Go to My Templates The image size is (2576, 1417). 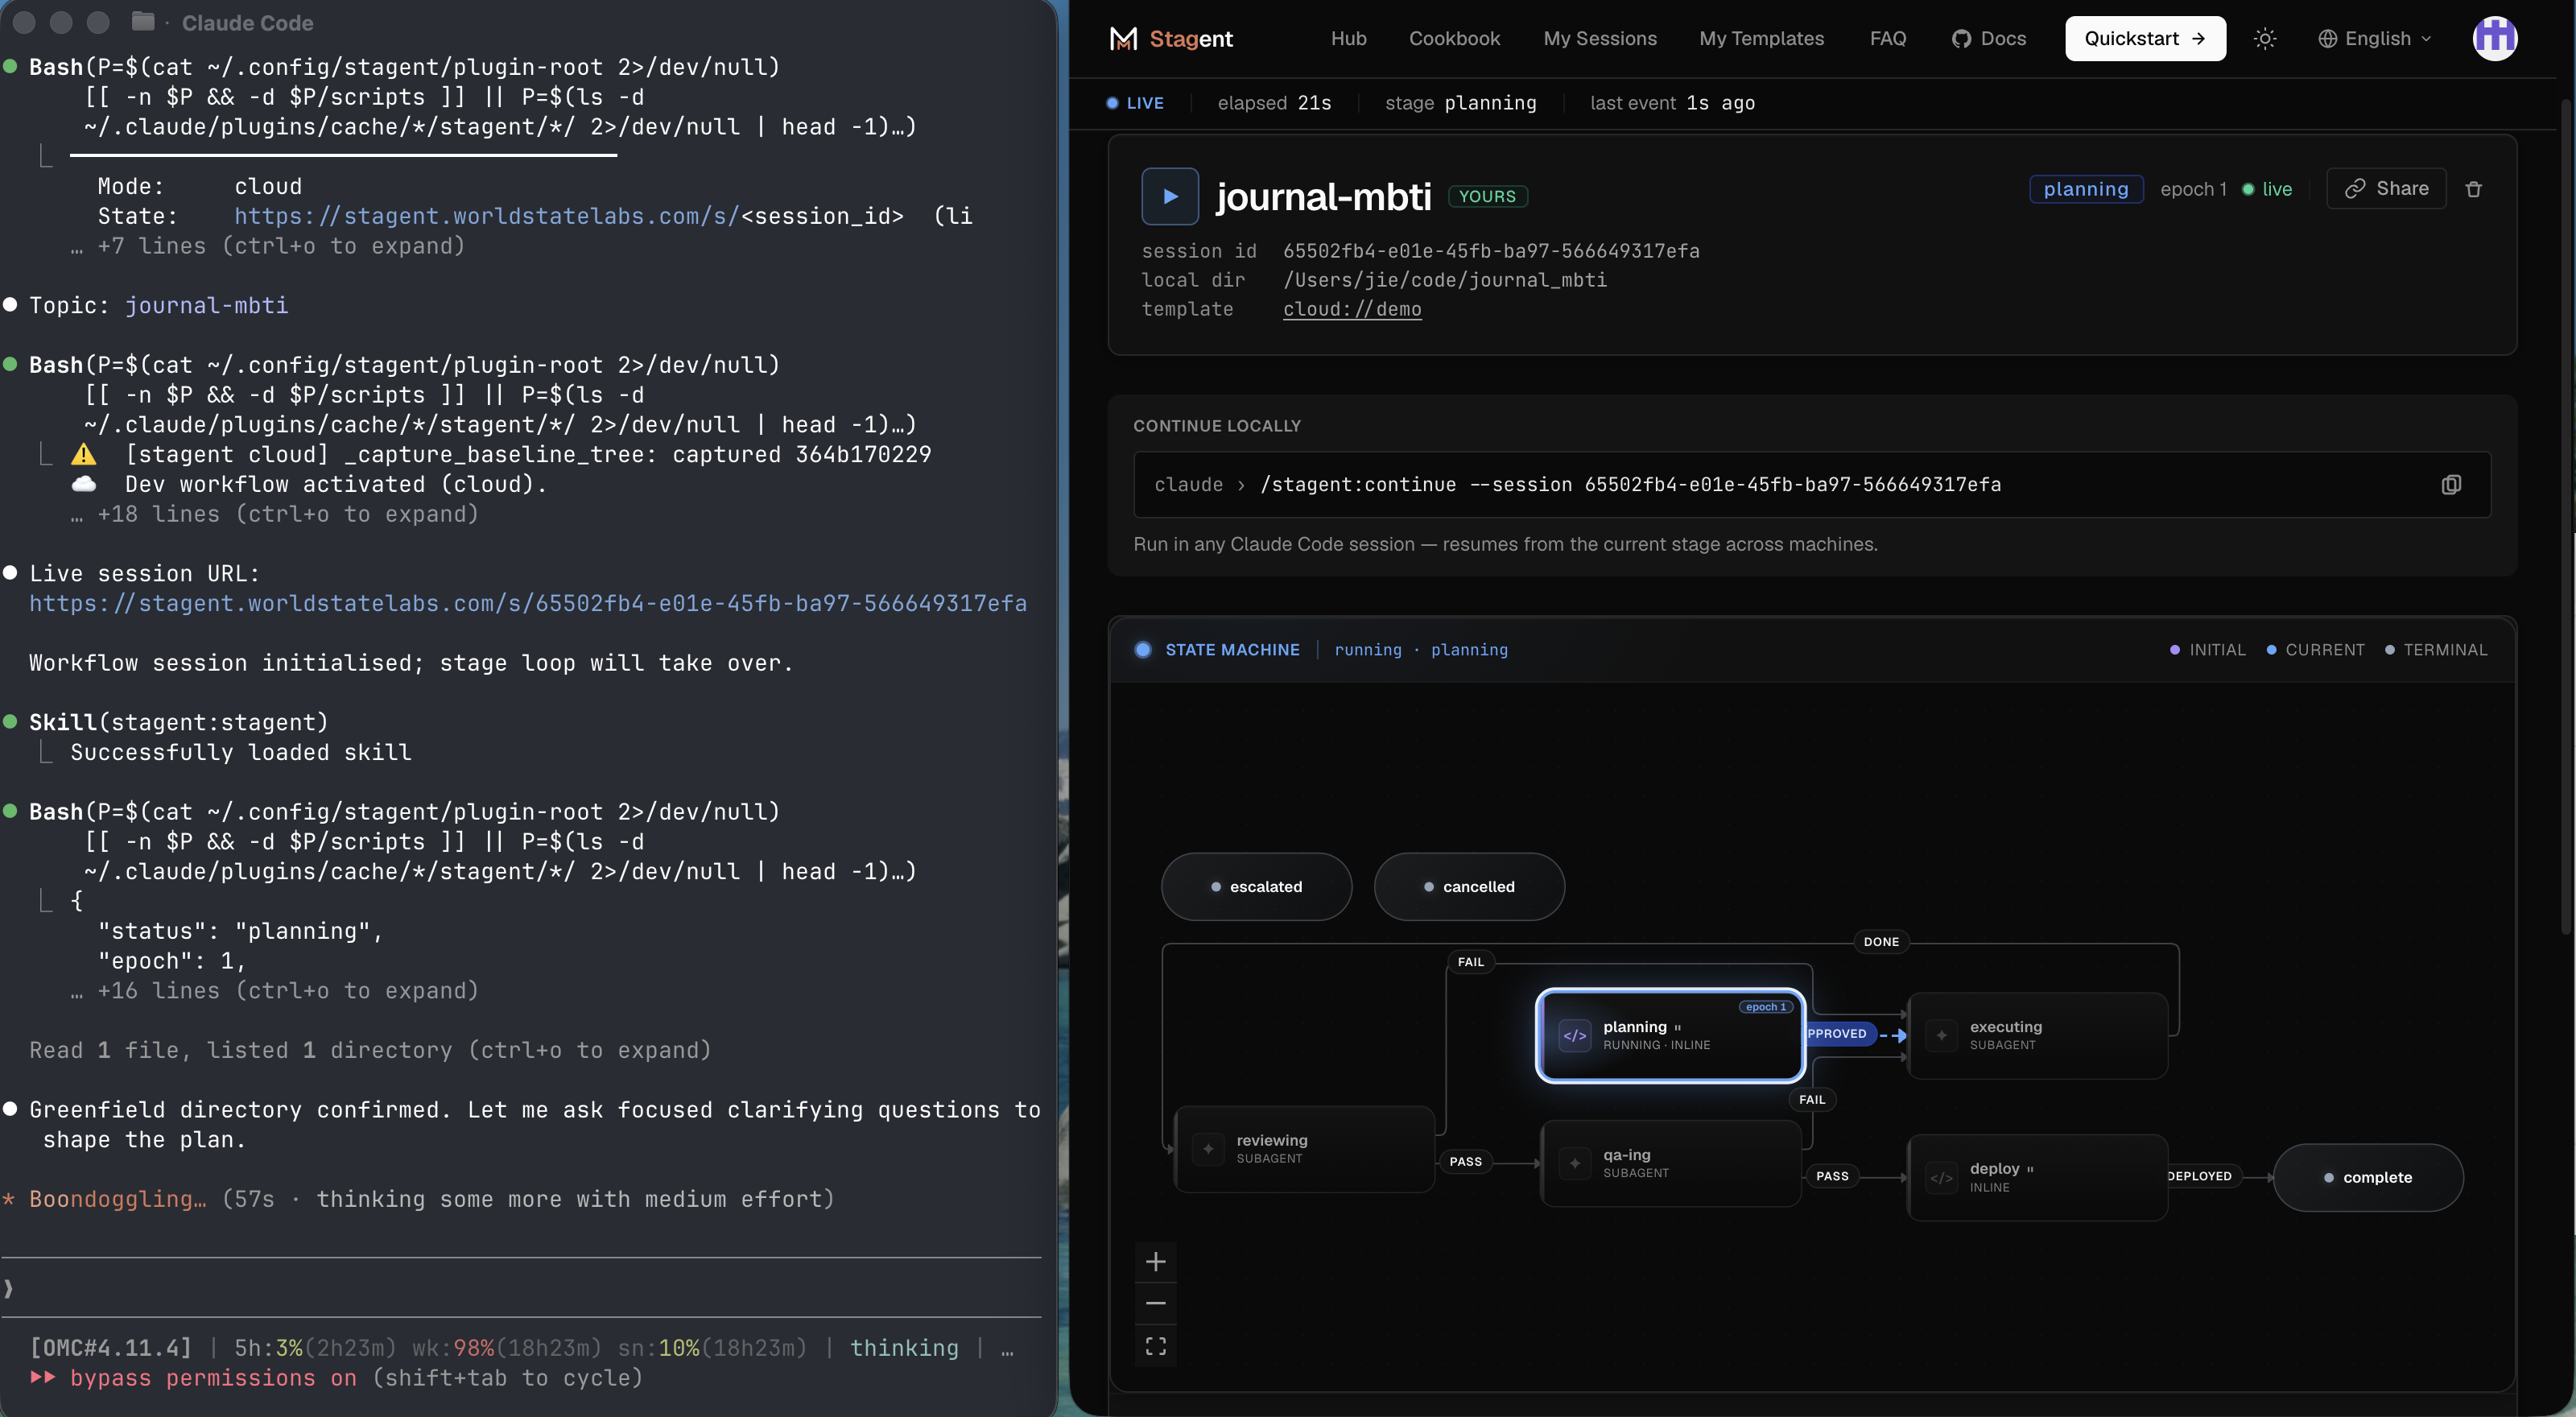pyautogui.click(x=1761, y=38)
